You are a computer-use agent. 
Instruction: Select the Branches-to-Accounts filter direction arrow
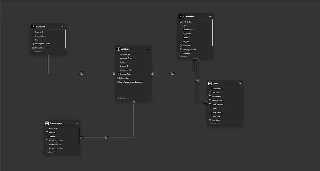coord(82,73)
